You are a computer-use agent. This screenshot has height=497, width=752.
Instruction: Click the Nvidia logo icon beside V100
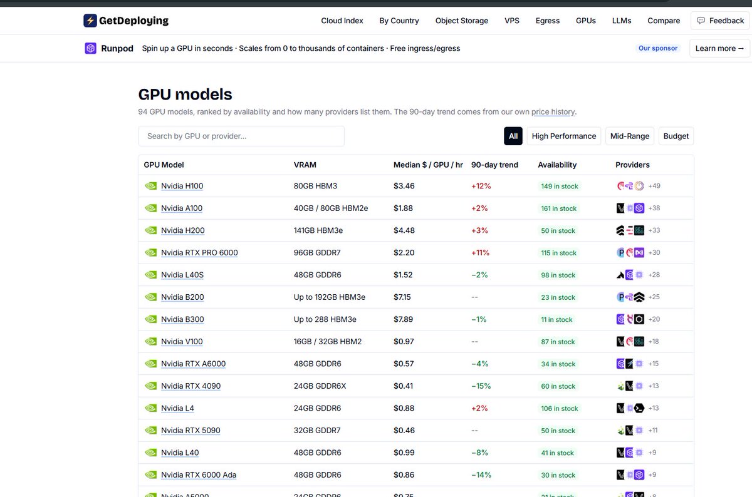151,342
